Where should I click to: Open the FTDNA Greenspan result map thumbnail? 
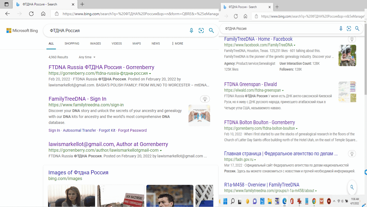pyautogui.click(x=347, y=92)
